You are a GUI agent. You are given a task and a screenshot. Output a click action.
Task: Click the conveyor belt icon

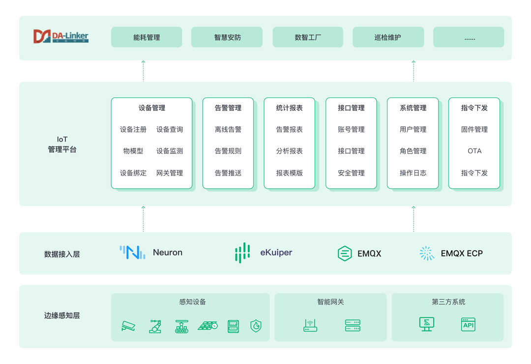(x=182, y=326)
